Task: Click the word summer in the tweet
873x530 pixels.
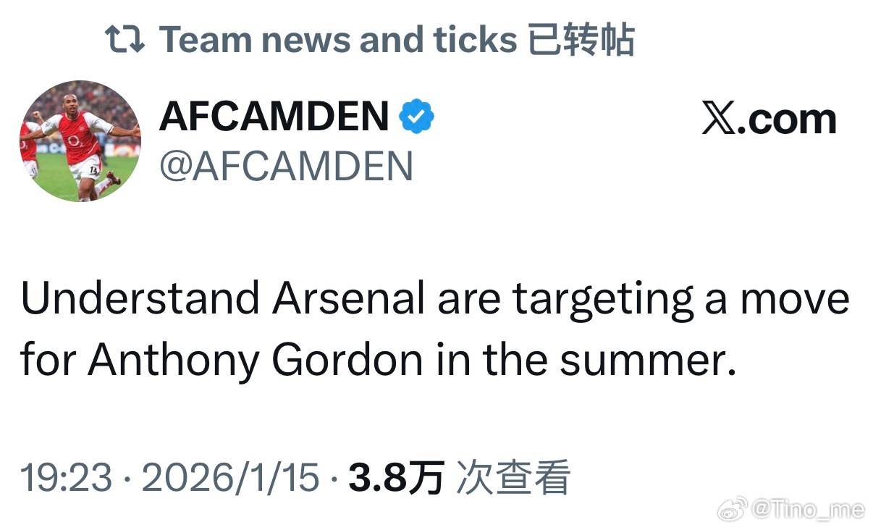Action: click(x=642, y=360)
